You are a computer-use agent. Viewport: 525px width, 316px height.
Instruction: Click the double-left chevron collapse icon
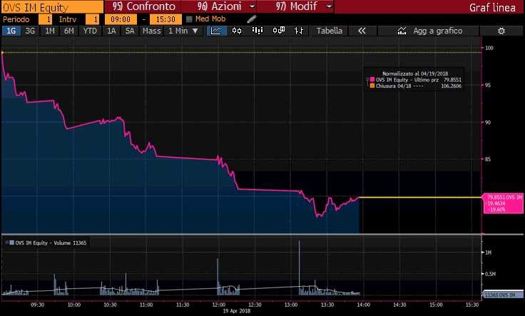pyautogui.click(x=362, y=31)
